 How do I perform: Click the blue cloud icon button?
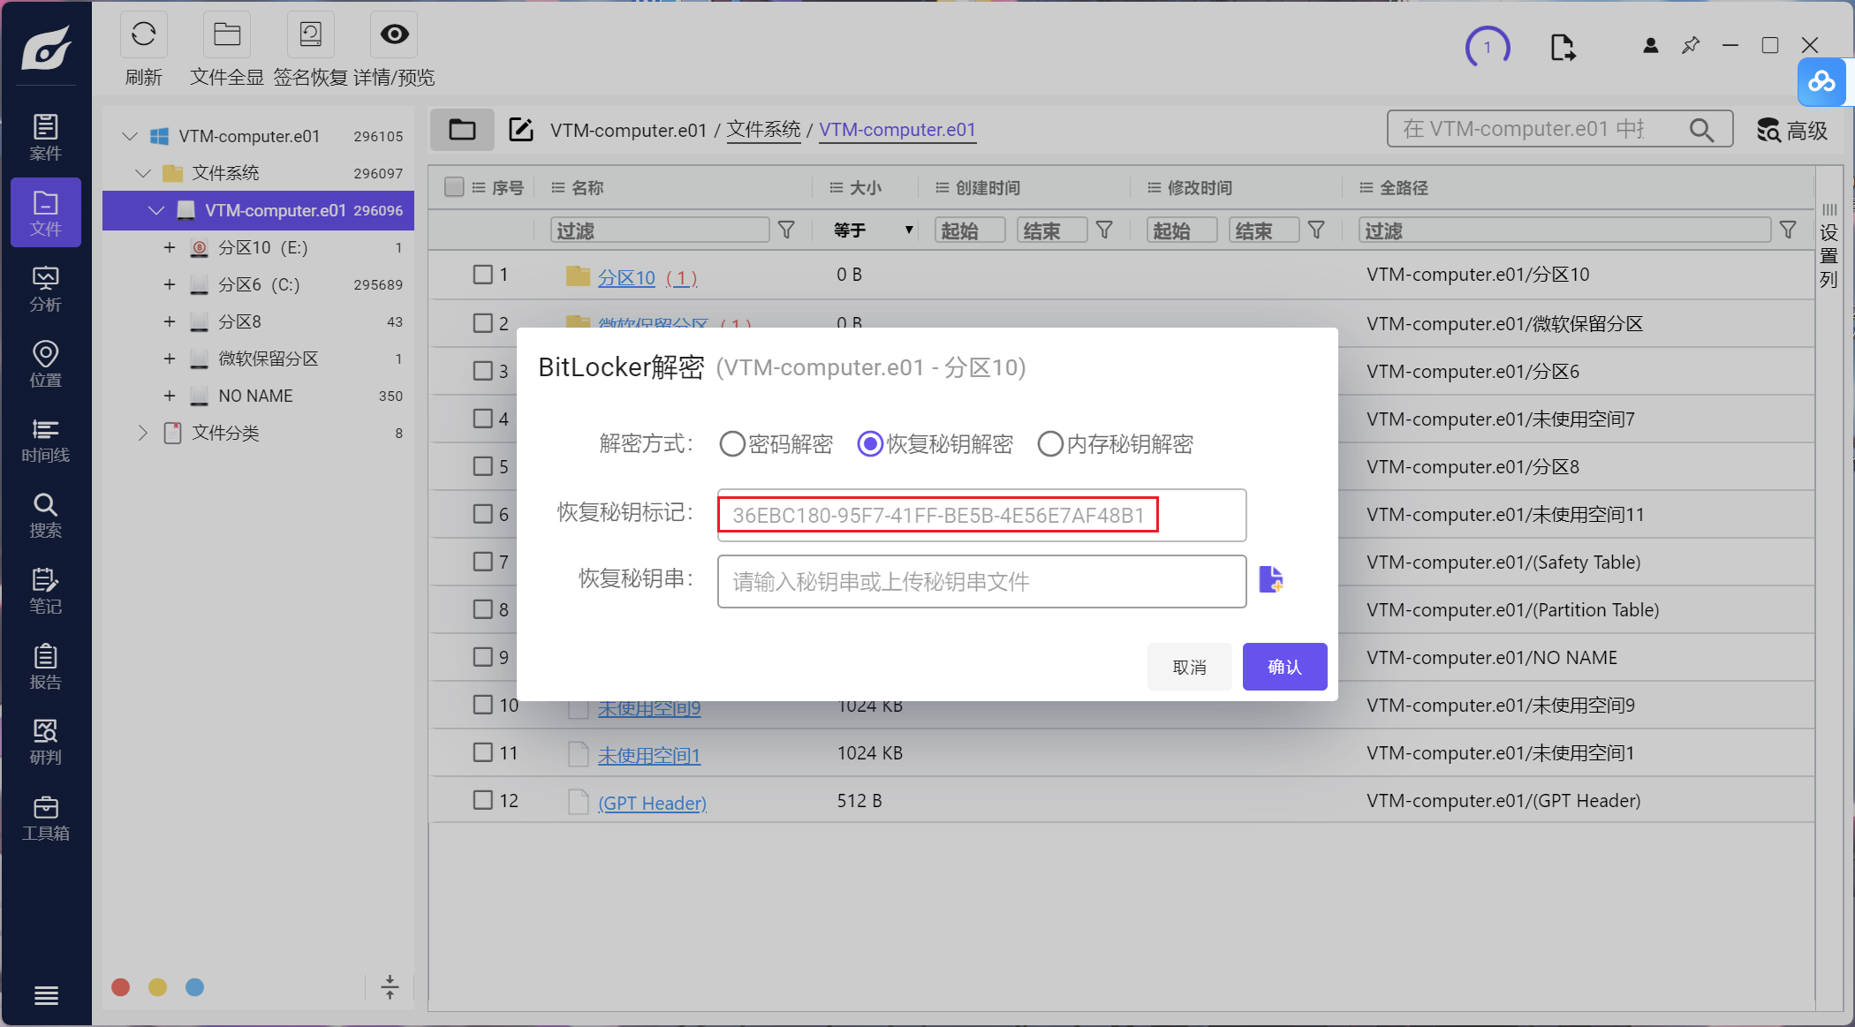(x=1821, y=82)
